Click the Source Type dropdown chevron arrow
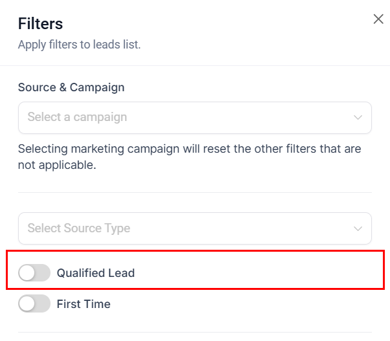 pos(358,228)
